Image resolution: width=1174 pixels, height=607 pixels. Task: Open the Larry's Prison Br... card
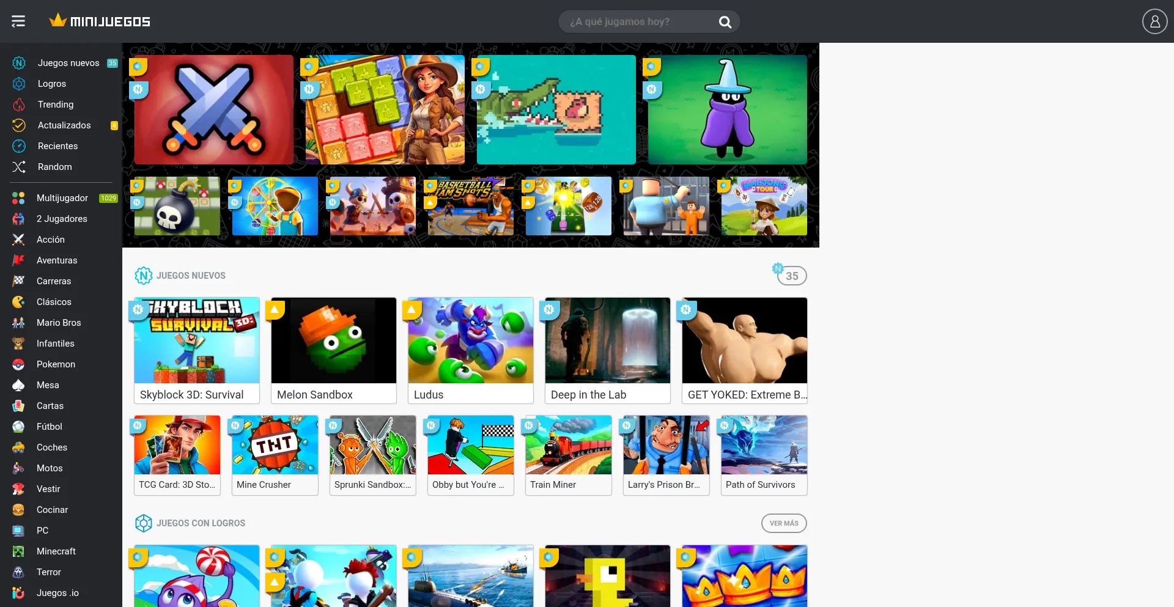(666, 455)
